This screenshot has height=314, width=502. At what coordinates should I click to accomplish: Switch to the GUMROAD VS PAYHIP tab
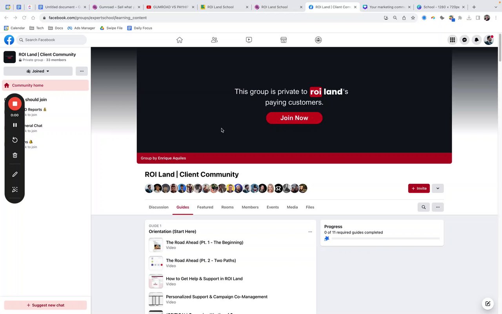pos(170,7)
